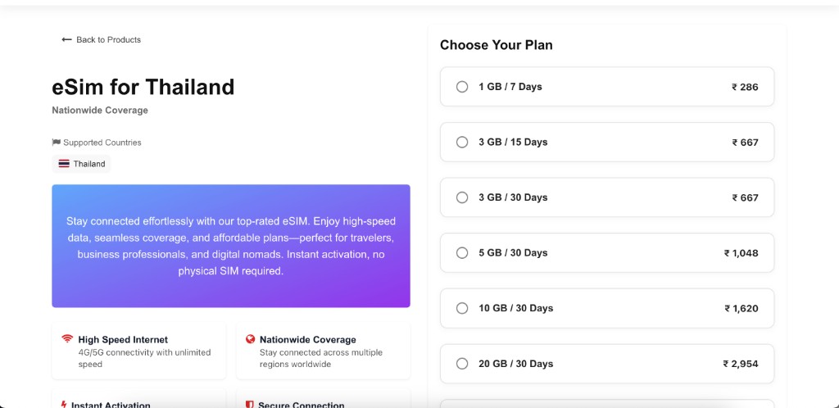The width and height of the screenshot is (839, 408).
Task: Click the Supported Countries flag icon
Action: (x=57, y=143)
